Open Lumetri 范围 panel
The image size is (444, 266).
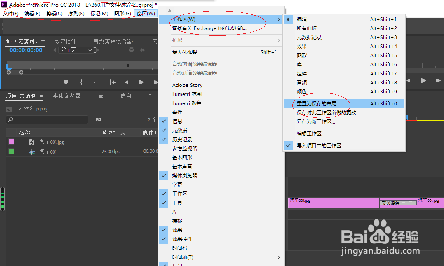pyautogui.click(x=221, y=94)
